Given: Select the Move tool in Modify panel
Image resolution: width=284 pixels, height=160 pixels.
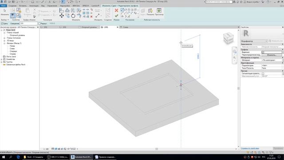Looking at the screenshot, I should [62, 16].
